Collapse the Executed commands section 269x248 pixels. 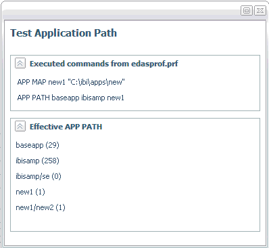point(20,63)
